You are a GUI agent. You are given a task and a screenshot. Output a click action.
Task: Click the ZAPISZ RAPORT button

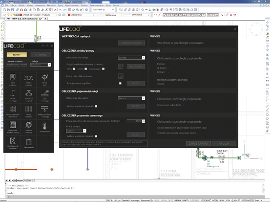tap(198, 143)
